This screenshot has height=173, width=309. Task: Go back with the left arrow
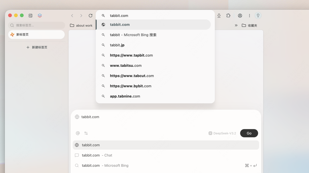pos(72,15)
